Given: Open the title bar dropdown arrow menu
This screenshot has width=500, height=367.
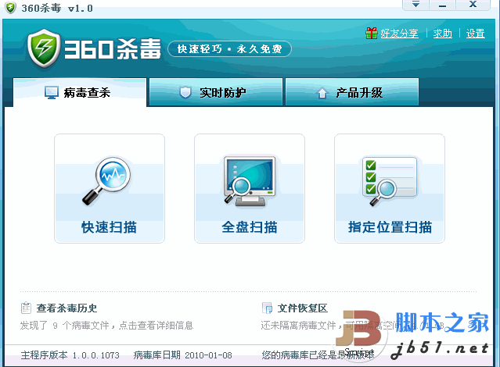Looking at the screenshot, I should click(415, 5).
